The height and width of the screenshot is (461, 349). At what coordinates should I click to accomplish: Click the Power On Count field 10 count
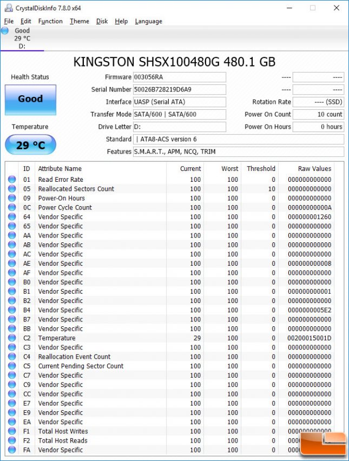click(318, 114)
